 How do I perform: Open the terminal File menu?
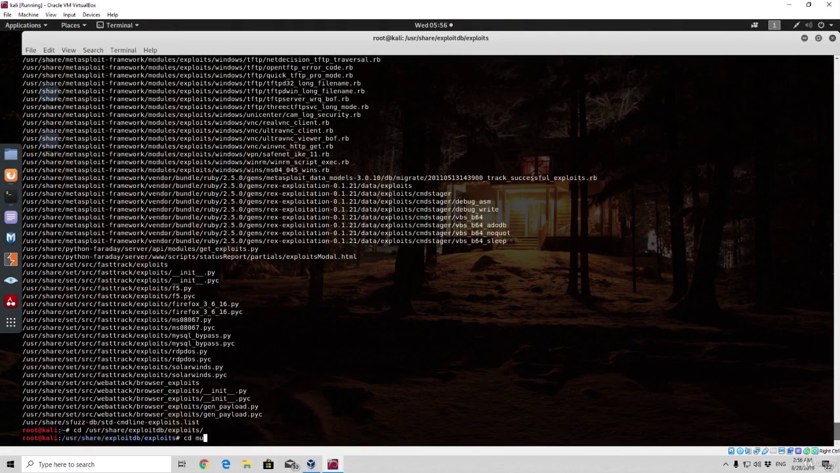[x=31, y=50]
